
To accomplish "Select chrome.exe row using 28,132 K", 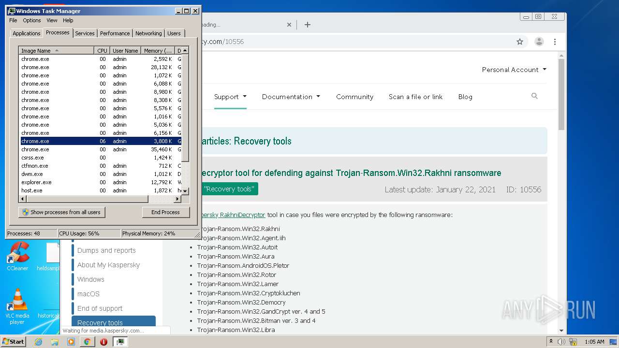I will tap(100, 67).
